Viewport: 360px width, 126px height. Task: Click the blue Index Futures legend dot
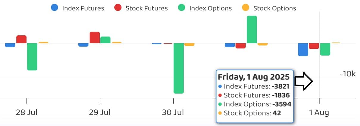(54, 8)
